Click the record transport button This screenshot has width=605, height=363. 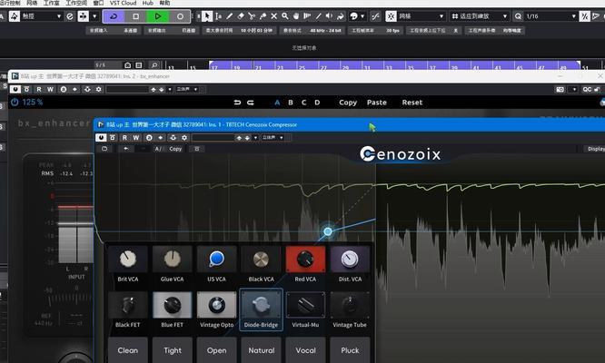pyautogui.click(x=180, y=16)
